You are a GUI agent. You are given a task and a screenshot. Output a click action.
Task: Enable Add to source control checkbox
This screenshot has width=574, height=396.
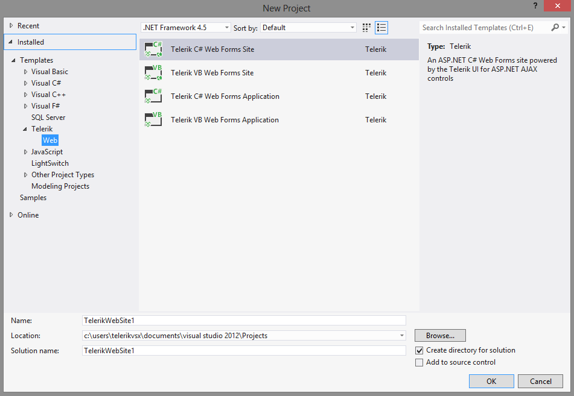[x=419, y=362]
